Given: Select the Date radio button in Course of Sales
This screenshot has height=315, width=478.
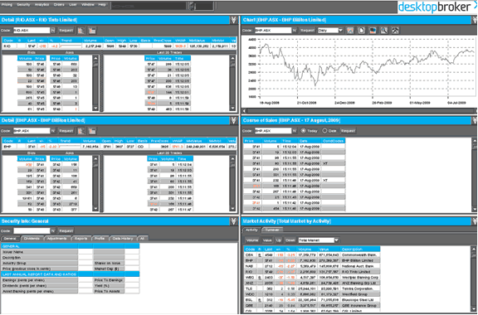Looking at the screenshot, I should [x=324, y=131].
